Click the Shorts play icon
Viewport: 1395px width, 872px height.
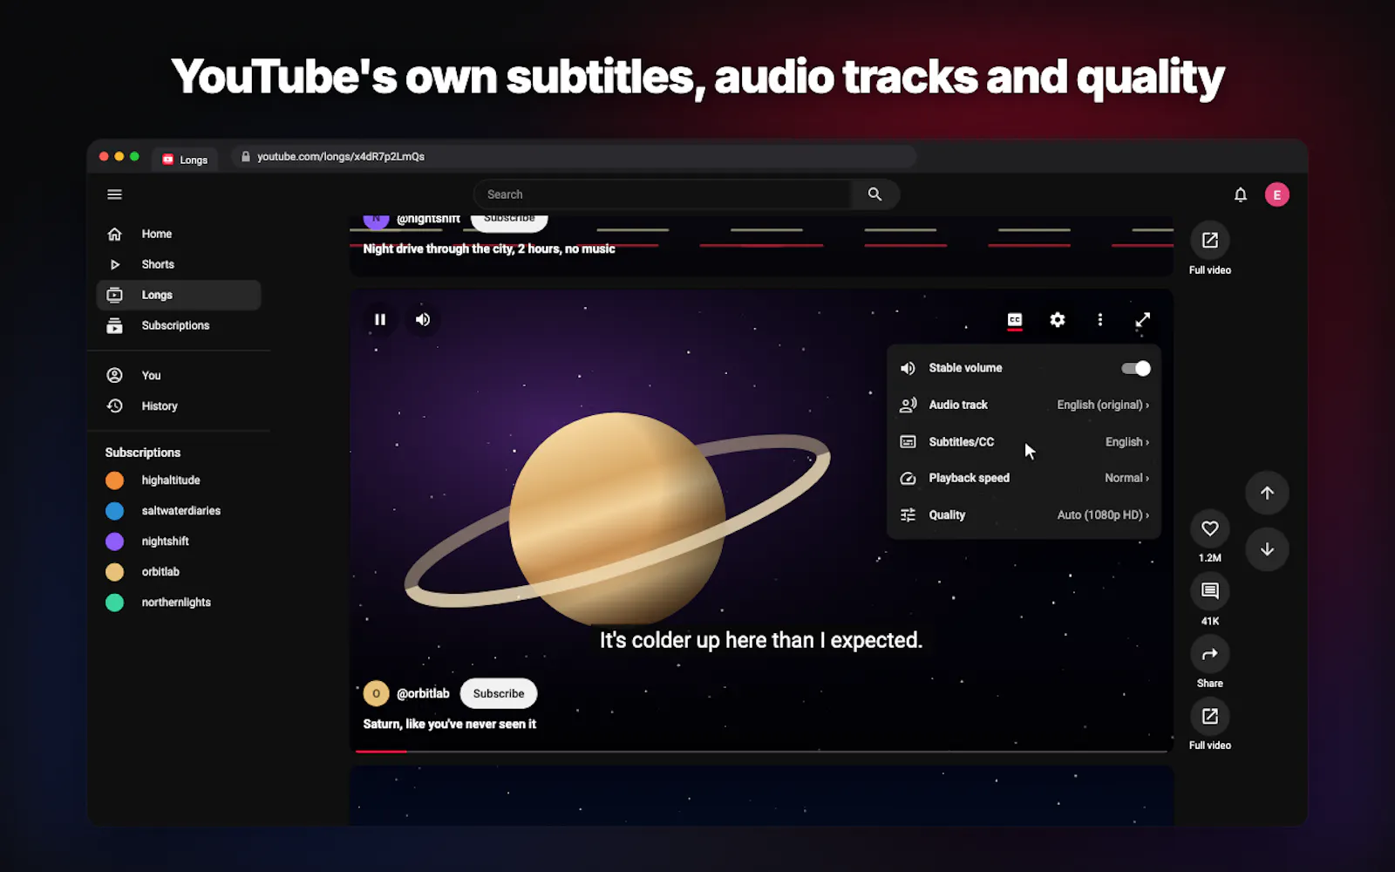click(x=114, y=264)
